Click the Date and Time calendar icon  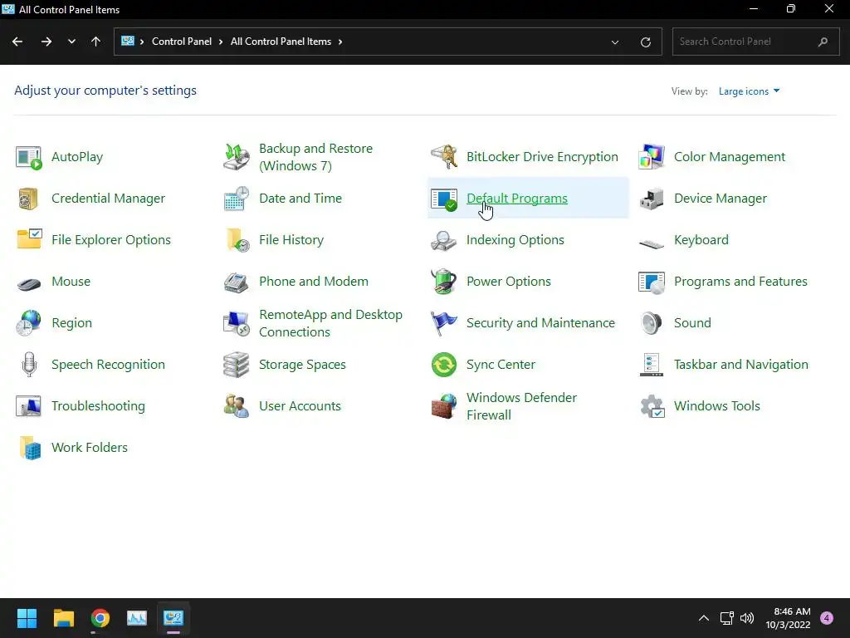(x=237, y=199)
